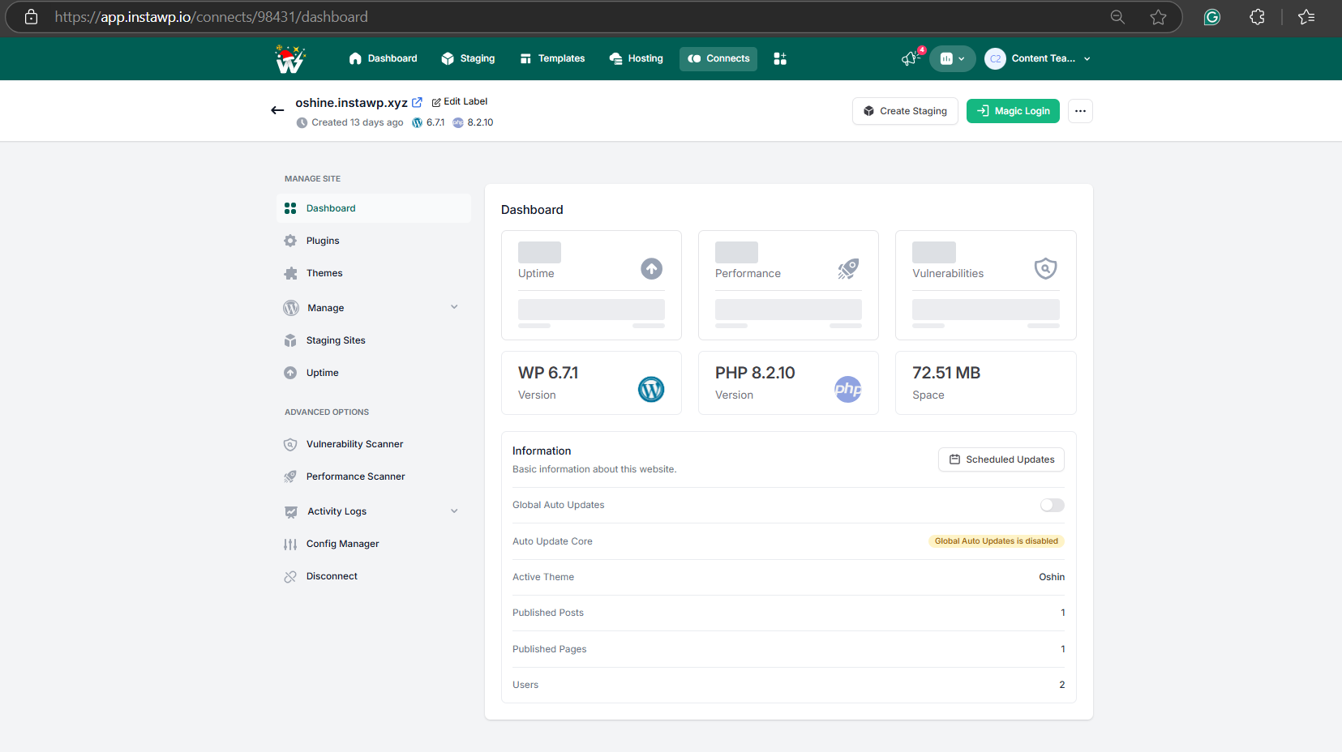
Task: Open Vulnerability Scanner in the sidebar
Action: [x=373, y=444]
